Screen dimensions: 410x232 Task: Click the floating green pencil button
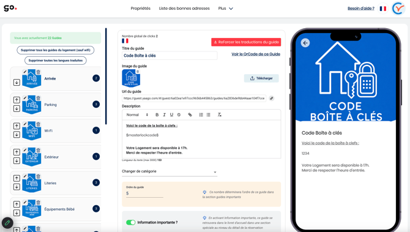7,223
